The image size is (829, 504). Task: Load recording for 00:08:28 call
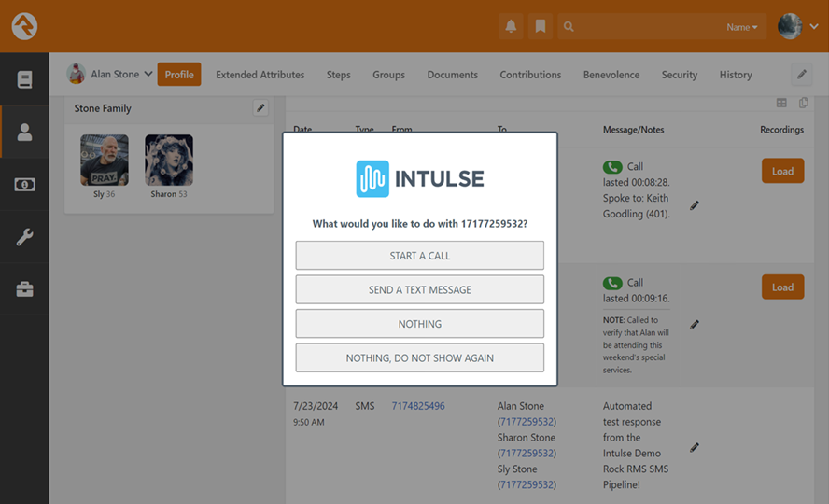coord(782,171)
